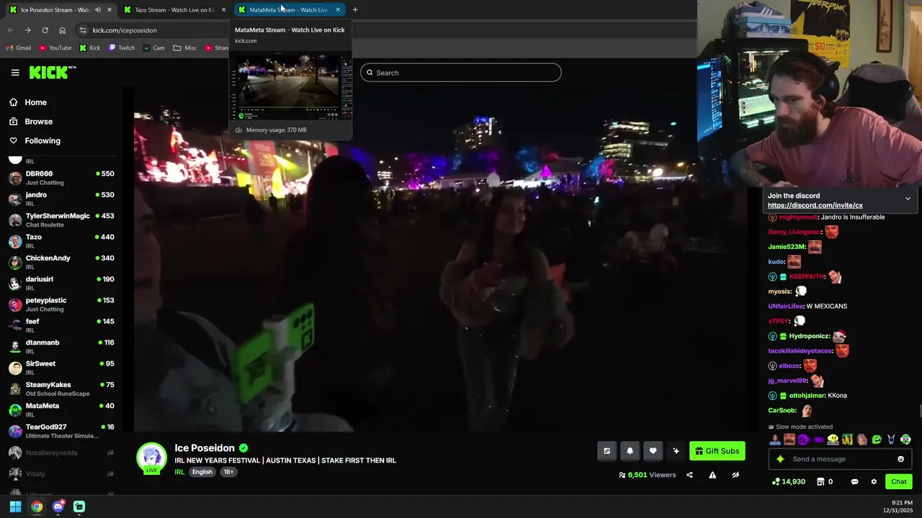Click the IRL category link
This screenshot has width=922, height=518.
click(x=179, y=472)
